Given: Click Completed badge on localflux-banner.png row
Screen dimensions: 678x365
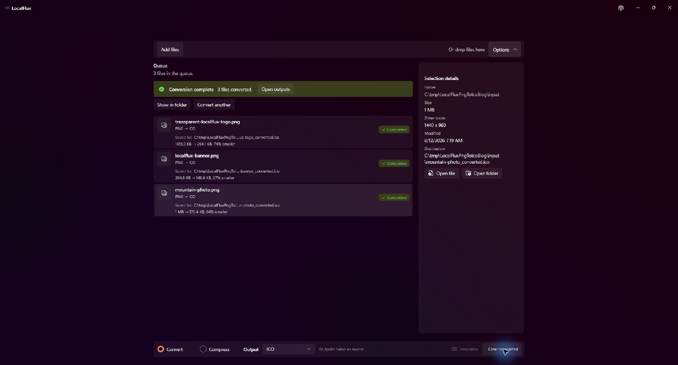Looking at the screenshot, I should tap(394, 163).
